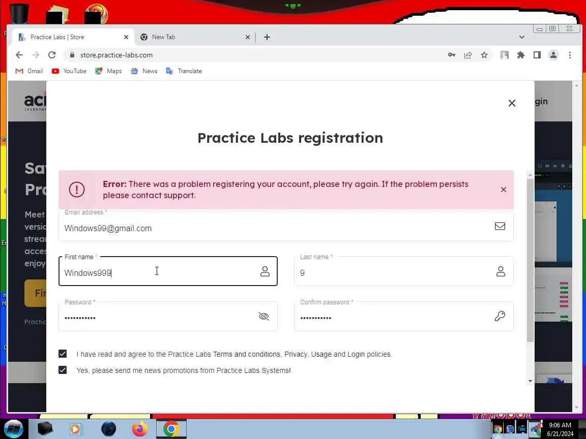Screen dimensions: 586x439
Task: Click the person icon in Last name field
Action: pyautogui.click(x=501, y=271)
